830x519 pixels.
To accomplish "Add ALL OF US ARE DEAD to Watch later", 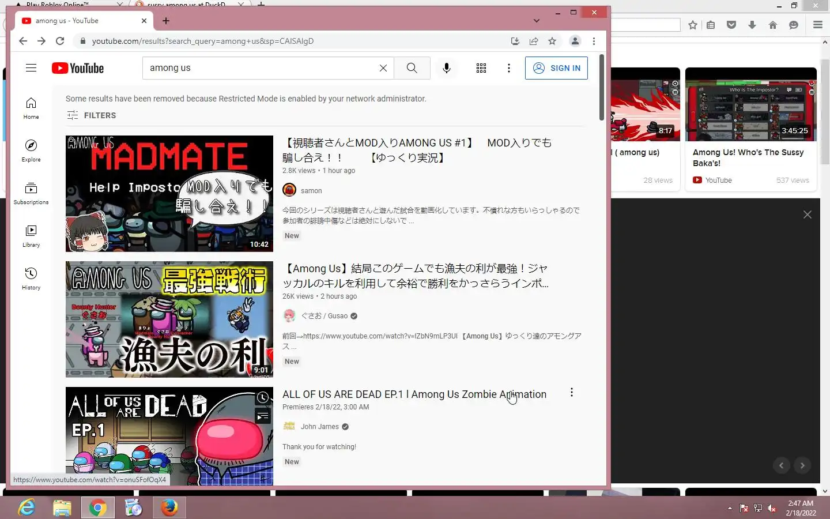I will [262, 398].
